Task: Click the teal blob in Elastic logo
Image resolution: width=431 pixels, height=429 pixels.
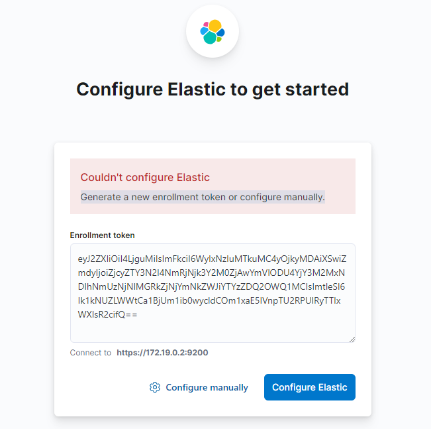Action: 210,37
